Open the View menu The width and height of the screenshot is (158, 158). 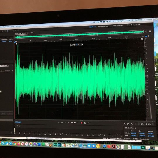12,27
